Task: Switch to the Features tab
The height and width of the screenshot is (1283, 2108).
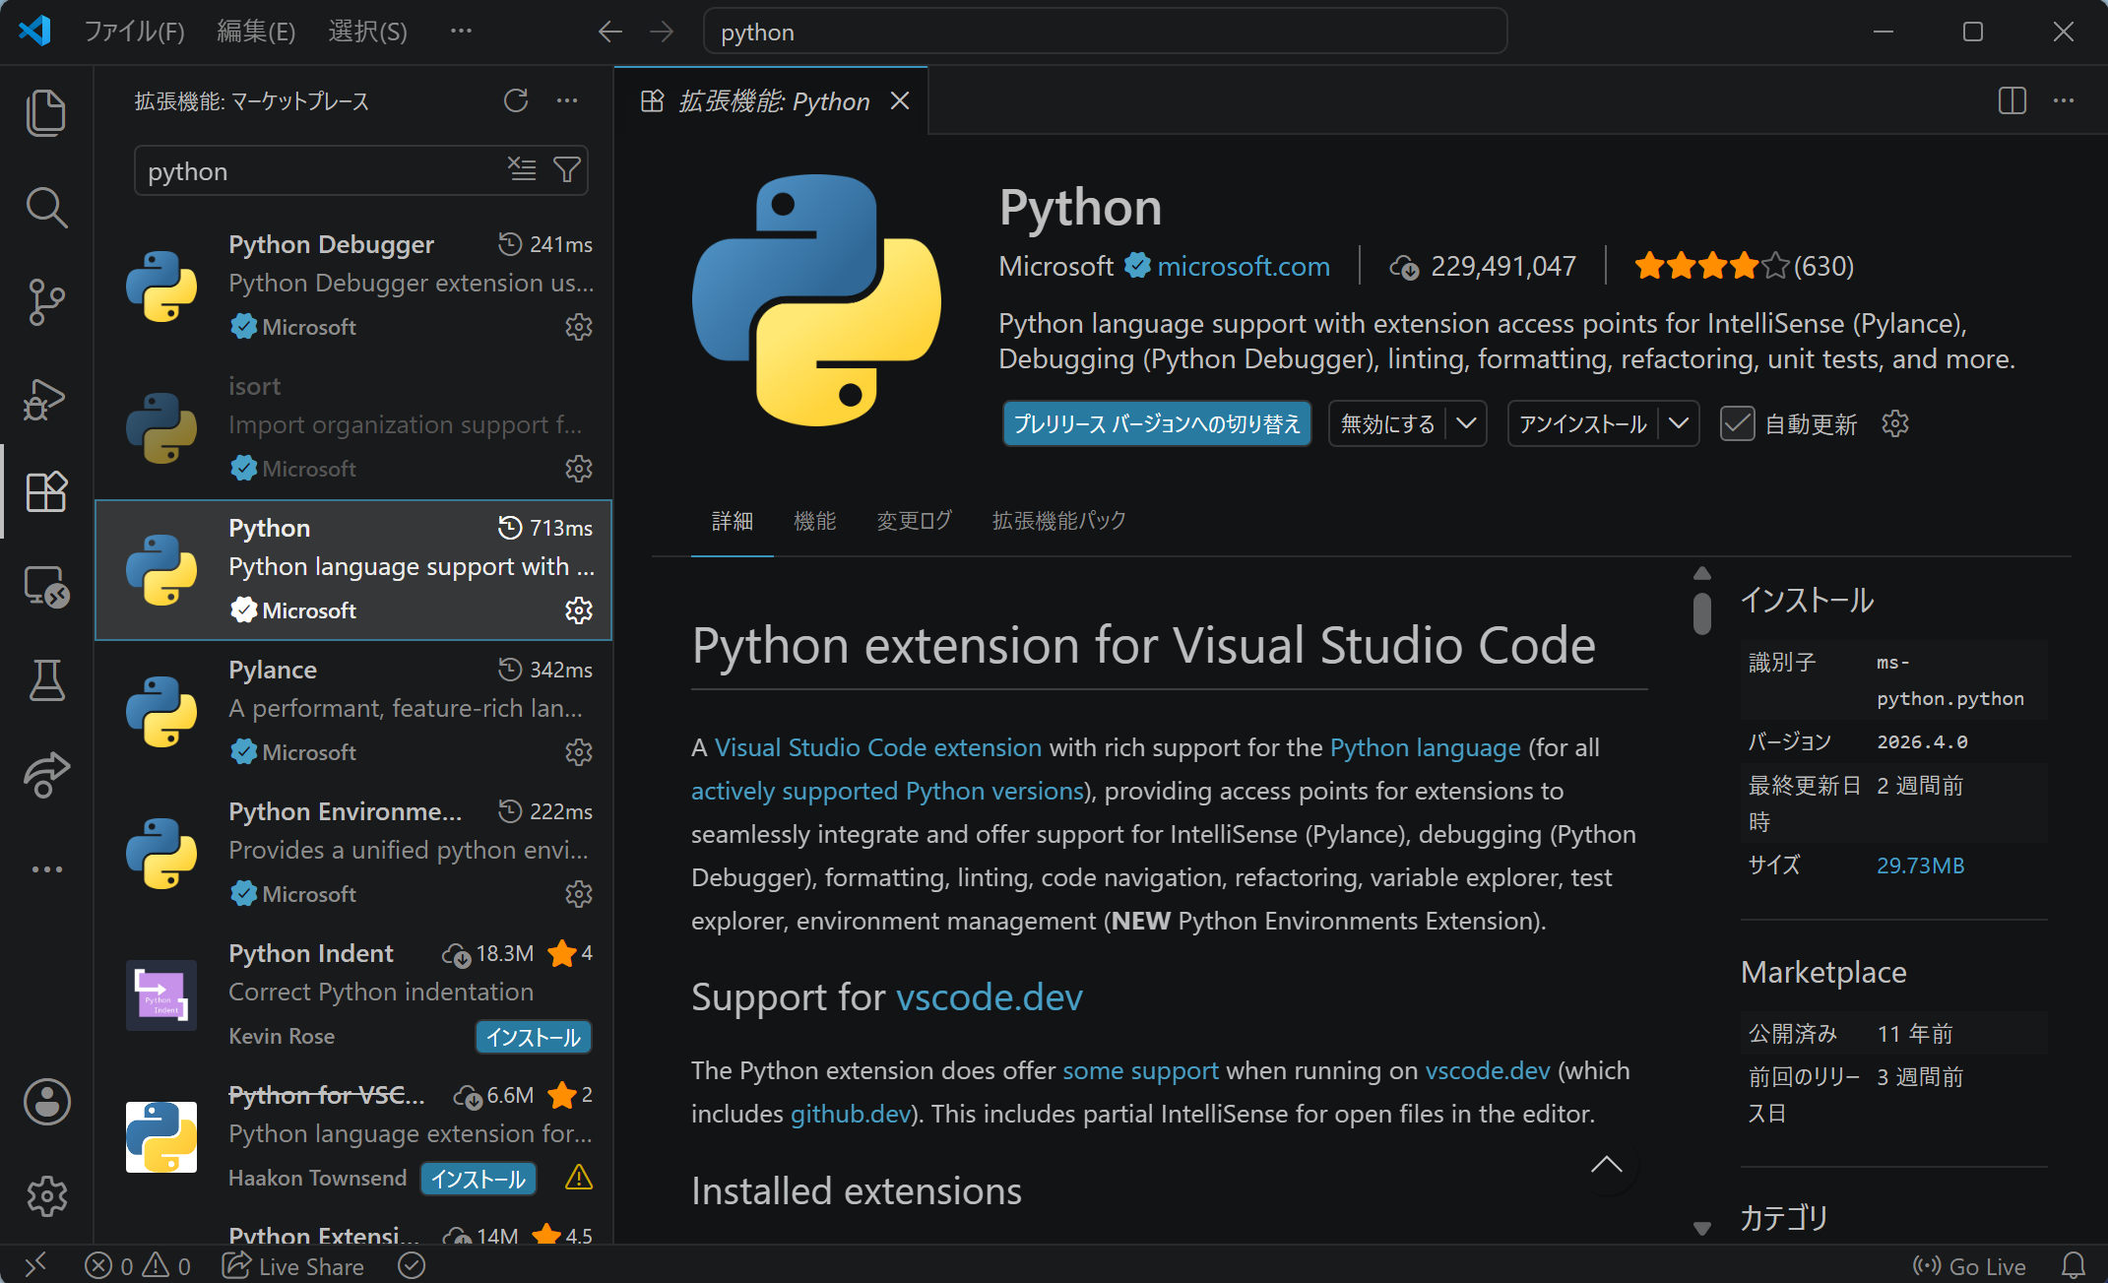Action: point(815,521)
